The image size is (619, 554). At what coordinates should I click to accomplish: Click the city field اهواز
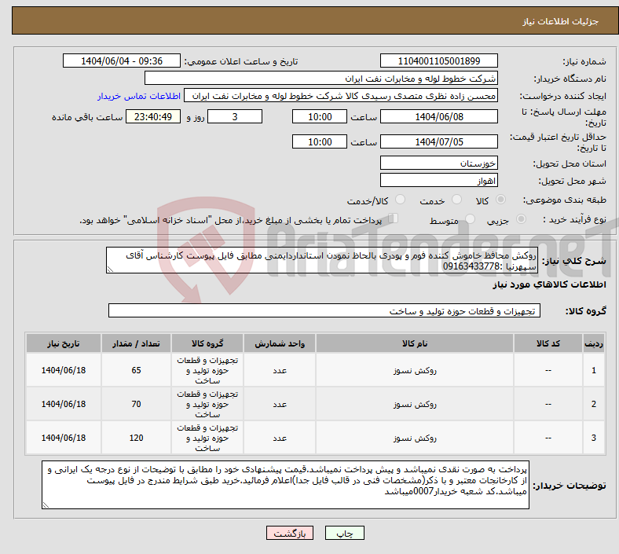(x=438, y=181)
